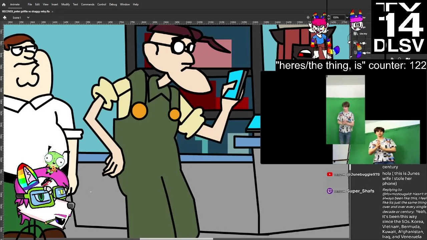Viewport: 427px width, 240px height.
Task: Close the RECOVER_peter griffin document tab
Action: 52,11
